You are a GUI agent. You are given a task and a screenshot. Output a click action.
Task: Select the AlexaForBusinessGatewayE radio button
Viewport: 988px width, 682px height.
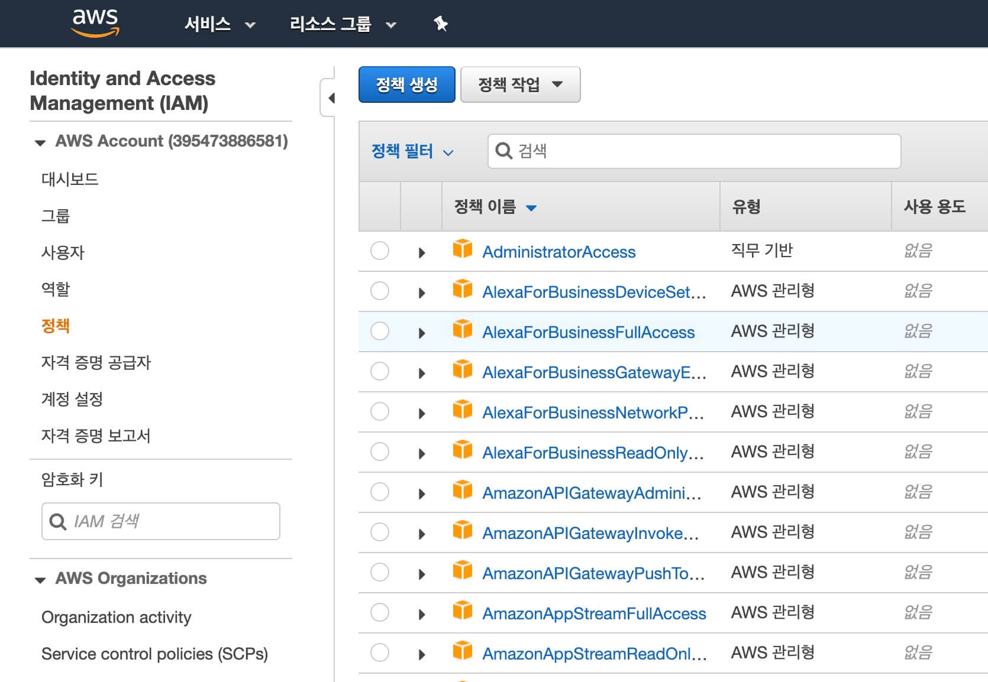coord(380,371)
